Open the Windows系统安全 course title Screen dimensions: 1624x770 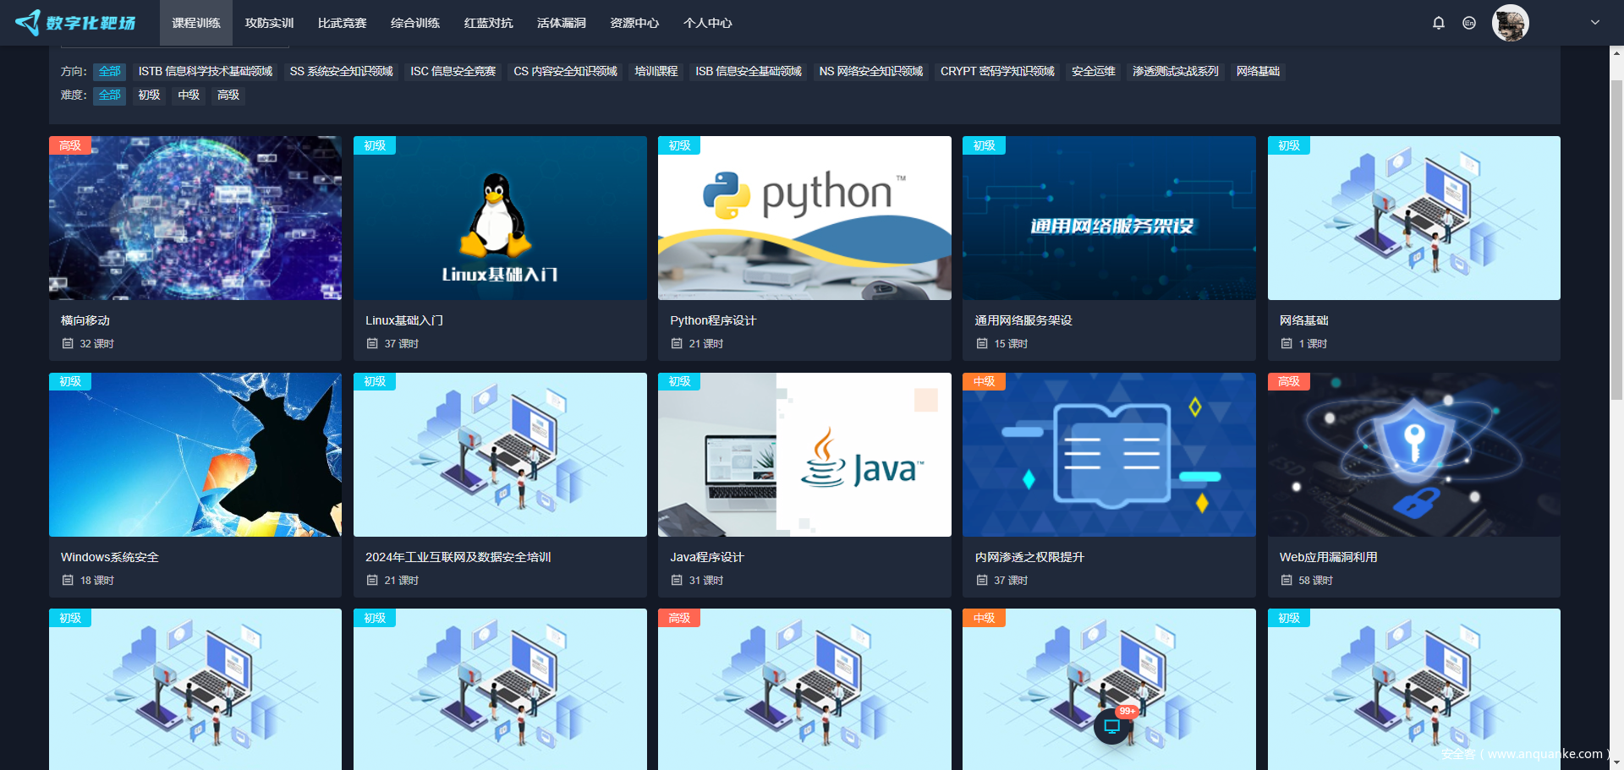pos(110,558)
